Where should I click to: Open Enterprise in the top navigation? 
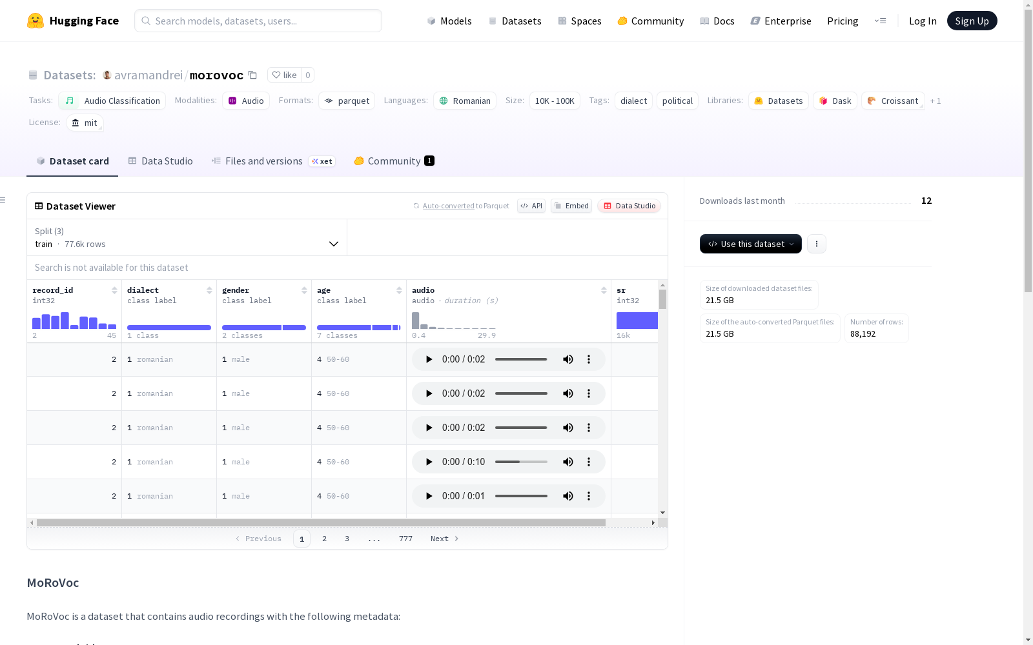[781, 21]
